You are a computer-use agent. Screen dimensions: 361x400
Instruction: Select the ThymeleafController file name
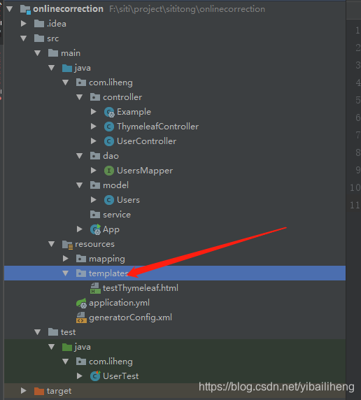(x=158, y=127)
